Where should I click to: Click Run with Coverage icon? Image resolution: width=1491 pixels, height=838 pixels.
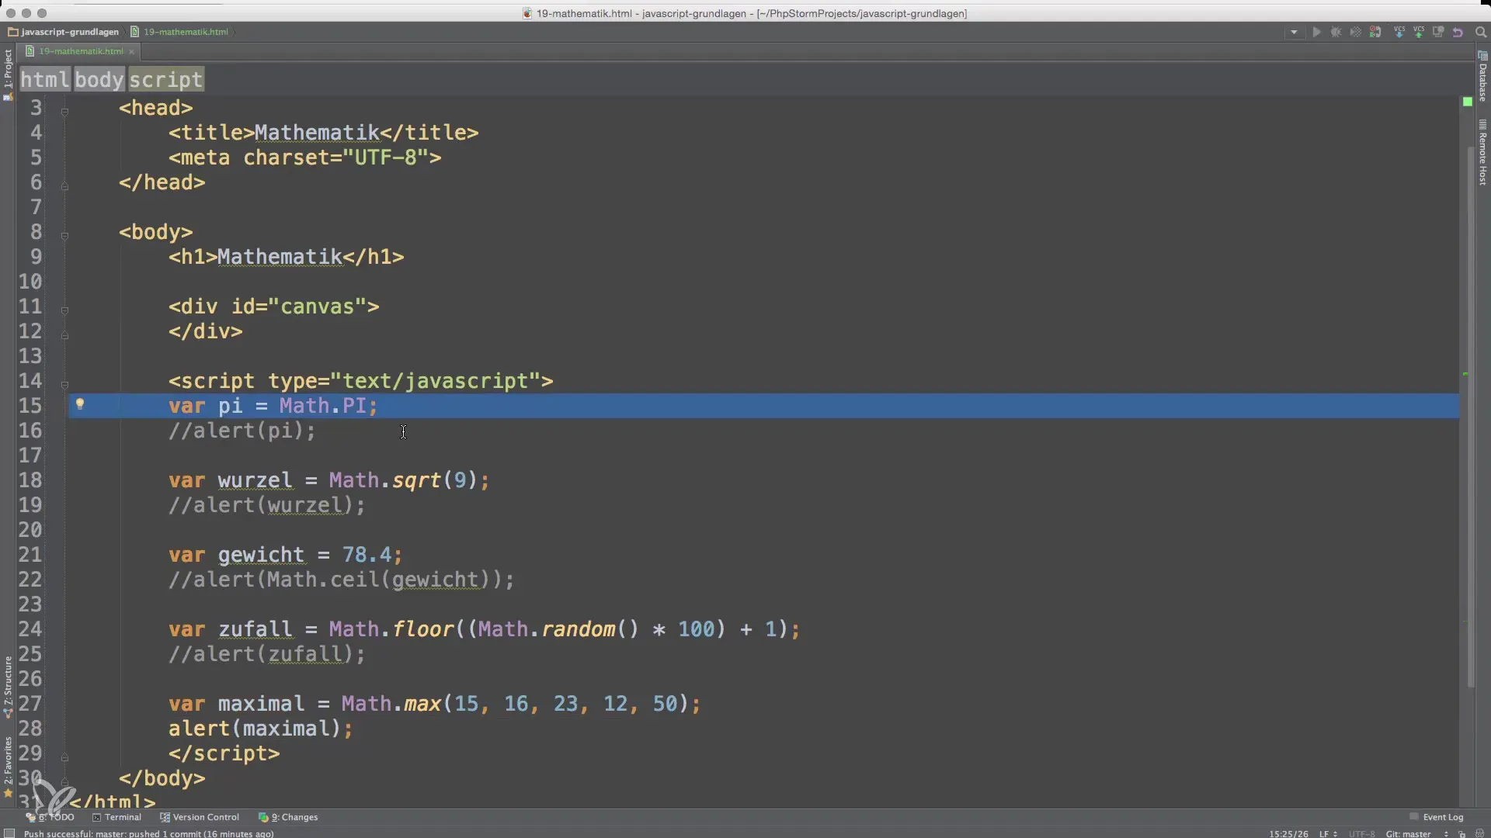point(1355,33)
